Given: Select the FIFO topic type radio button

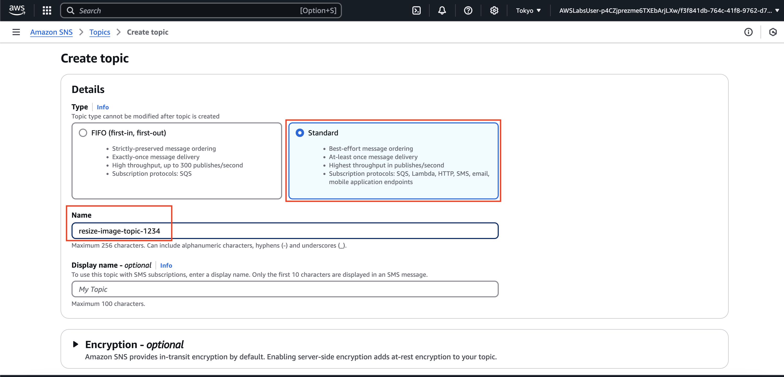Looking at the screenshot, I should 83,133.
